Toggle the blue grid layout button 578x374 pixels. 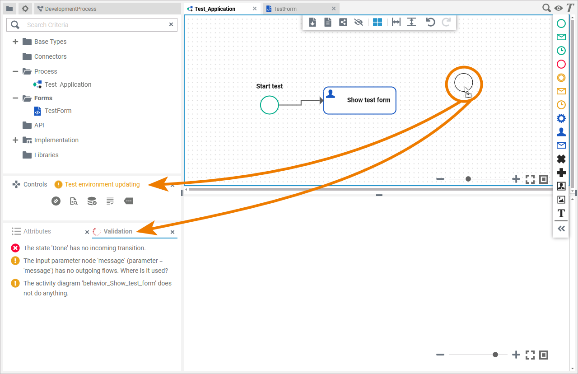(x=378, y=22)
